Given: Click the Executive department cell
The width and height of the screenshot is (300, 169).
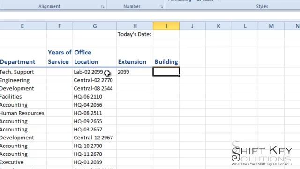Looking at the screenshot, I should pos(23,162).
